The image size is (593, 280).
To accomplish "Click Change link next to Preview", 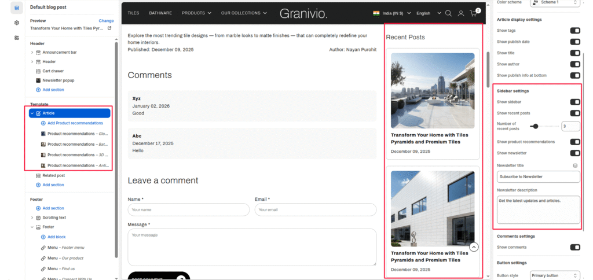I will 106,20.
